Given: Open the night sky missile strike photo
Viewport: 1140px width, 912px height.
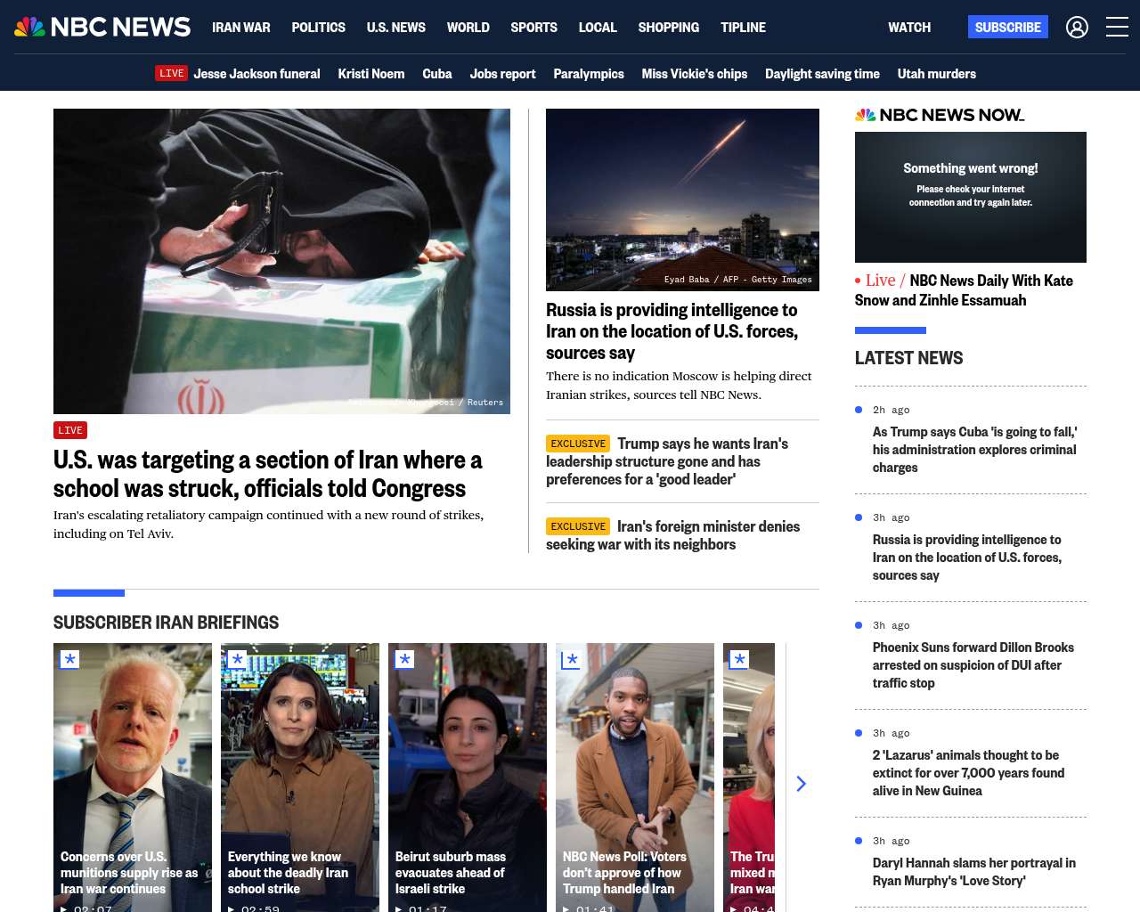Looking at the screenshot, I should coord(682,199).
